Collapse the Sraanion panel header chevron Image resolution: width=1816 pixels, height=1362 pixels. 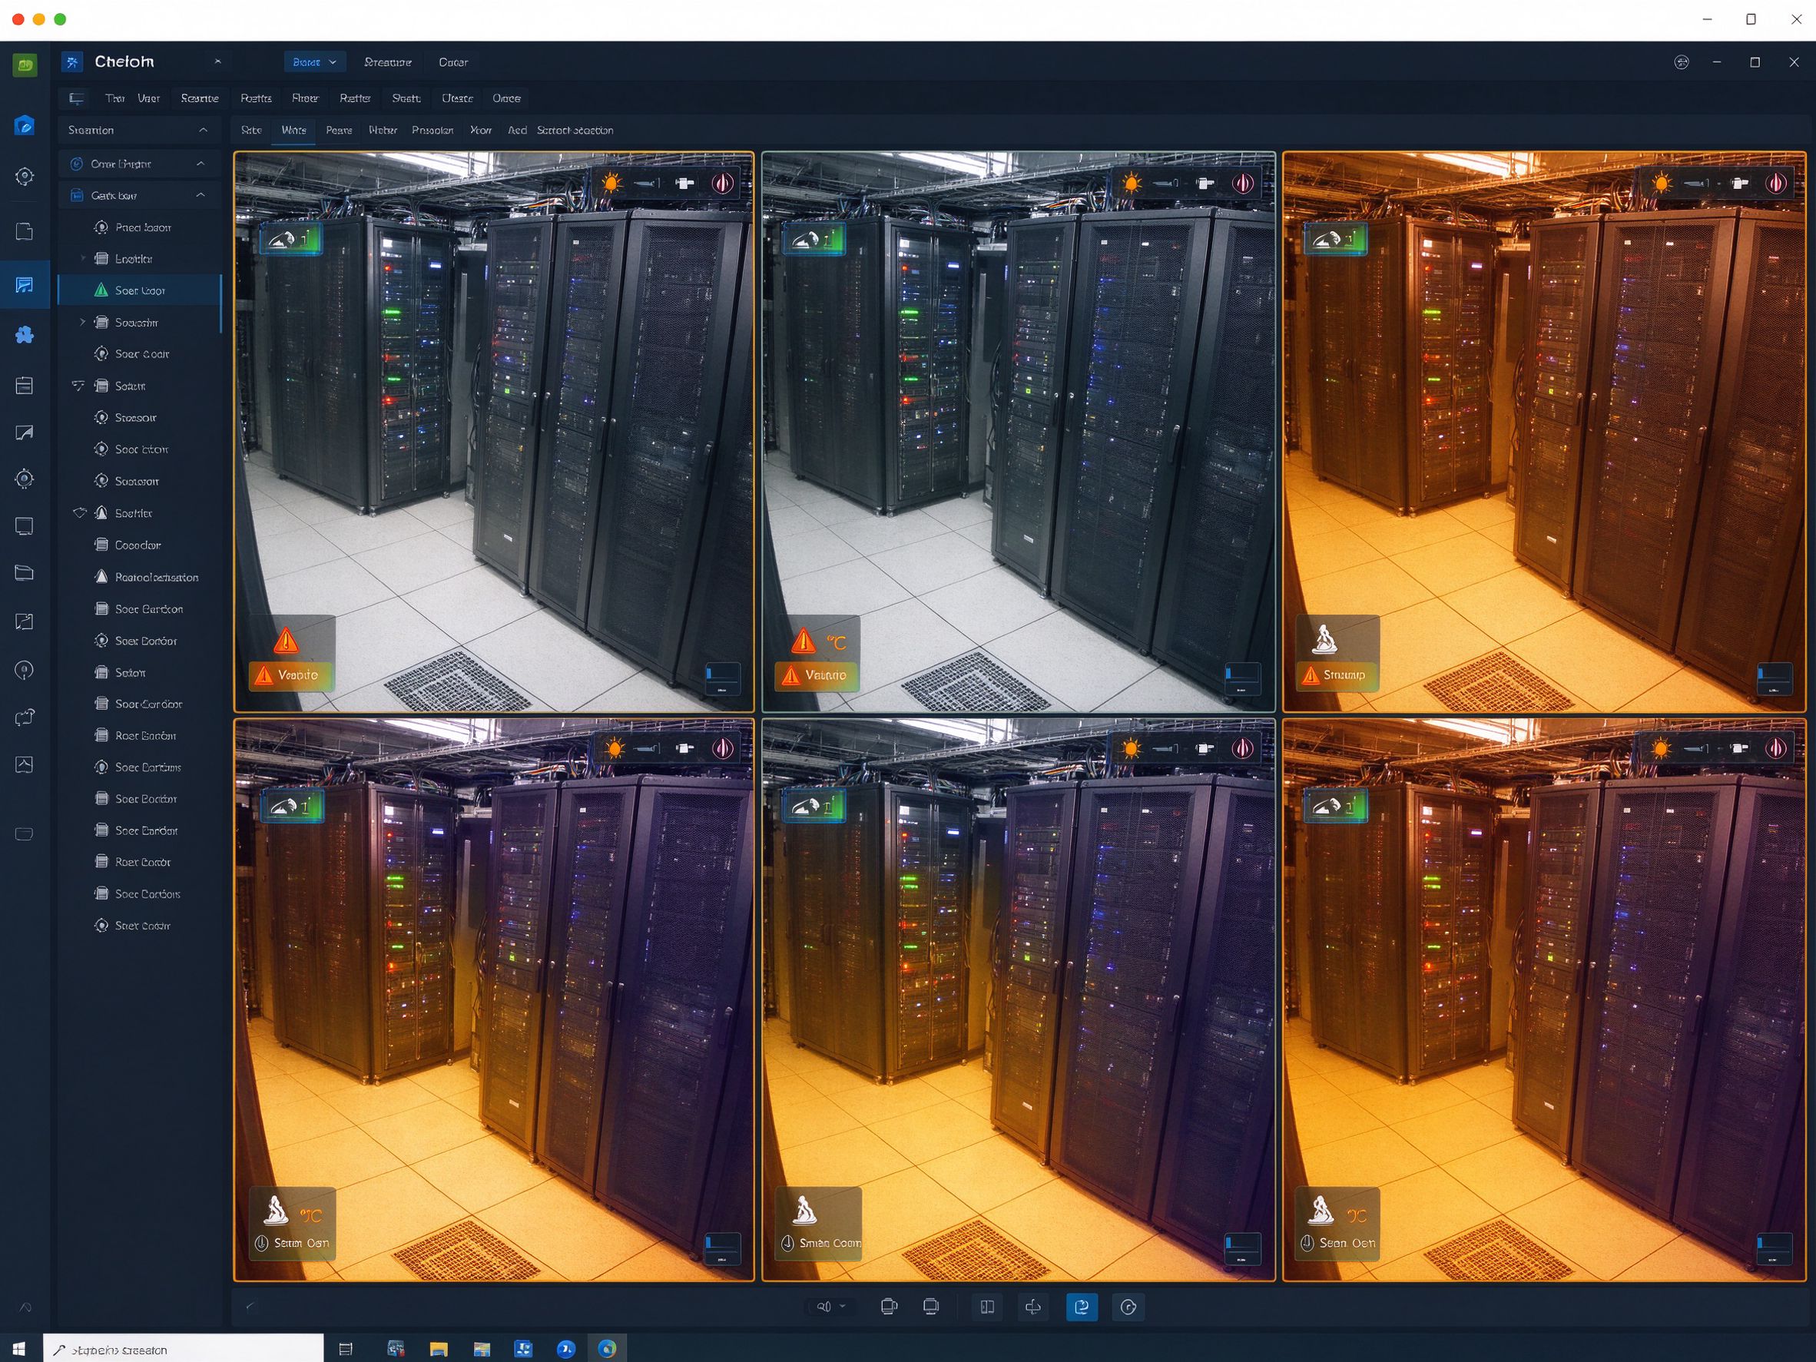point(203,130)
